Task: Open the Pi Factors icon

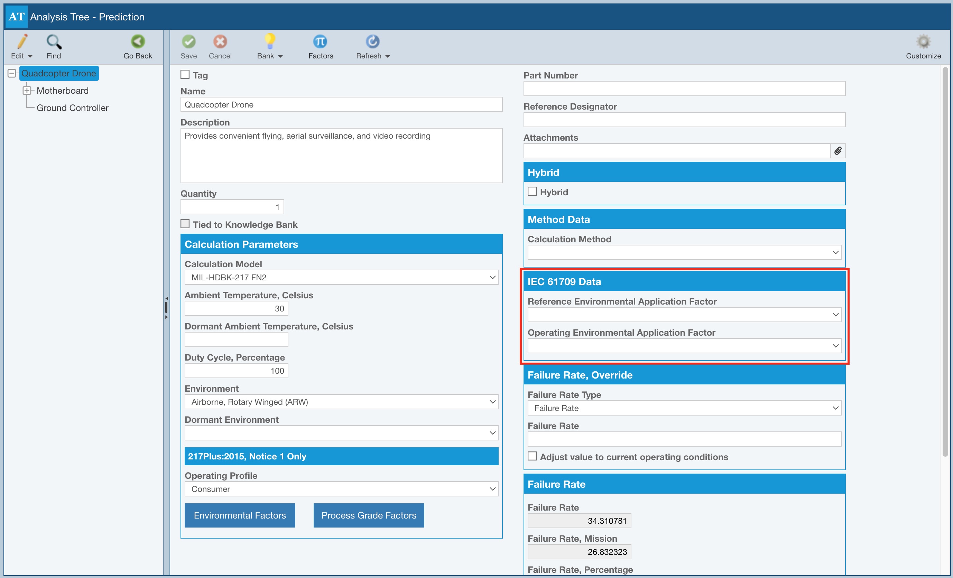Action: point(320,42)
